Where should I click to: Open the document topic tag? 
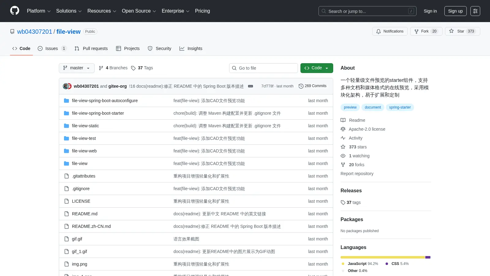373,107
